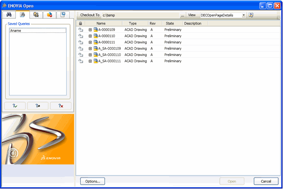Expand the A_SA-0000111 row
283x189 pixels.
[x=90, y=61]
